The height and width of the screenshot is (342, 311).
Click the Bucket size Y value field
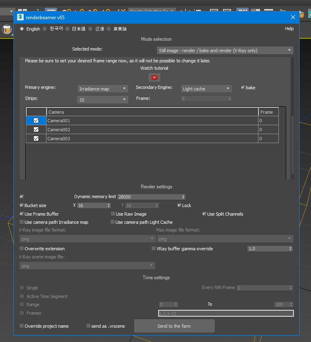(x=142, y=205)
